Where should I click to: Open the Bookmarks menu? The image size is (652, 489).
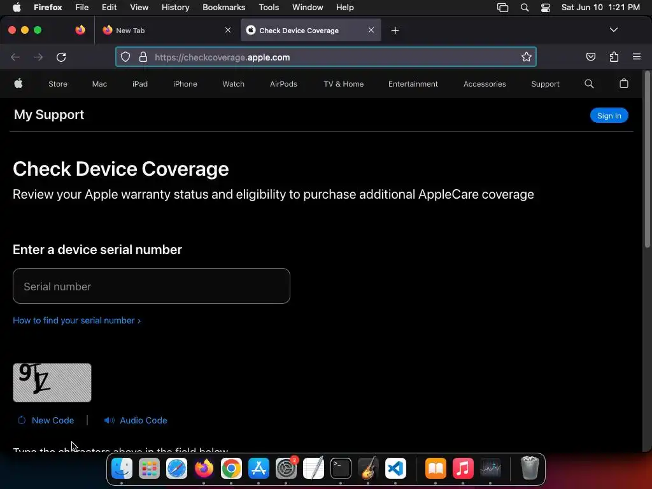pyautogui.click(x=223, y=8)
